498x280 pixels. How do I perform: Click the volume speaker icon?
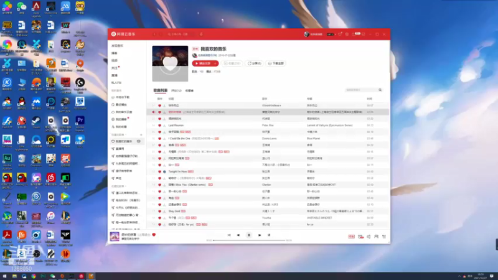click(x=369, y=236)
